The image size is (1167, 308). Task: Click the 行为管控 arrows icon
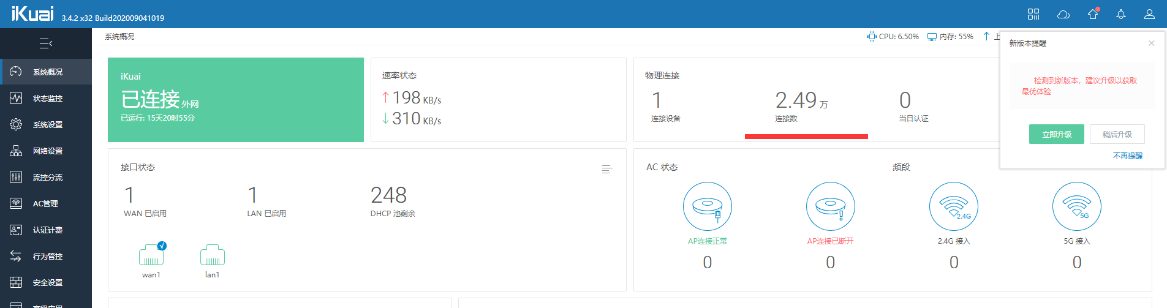[x=16, y=256]
